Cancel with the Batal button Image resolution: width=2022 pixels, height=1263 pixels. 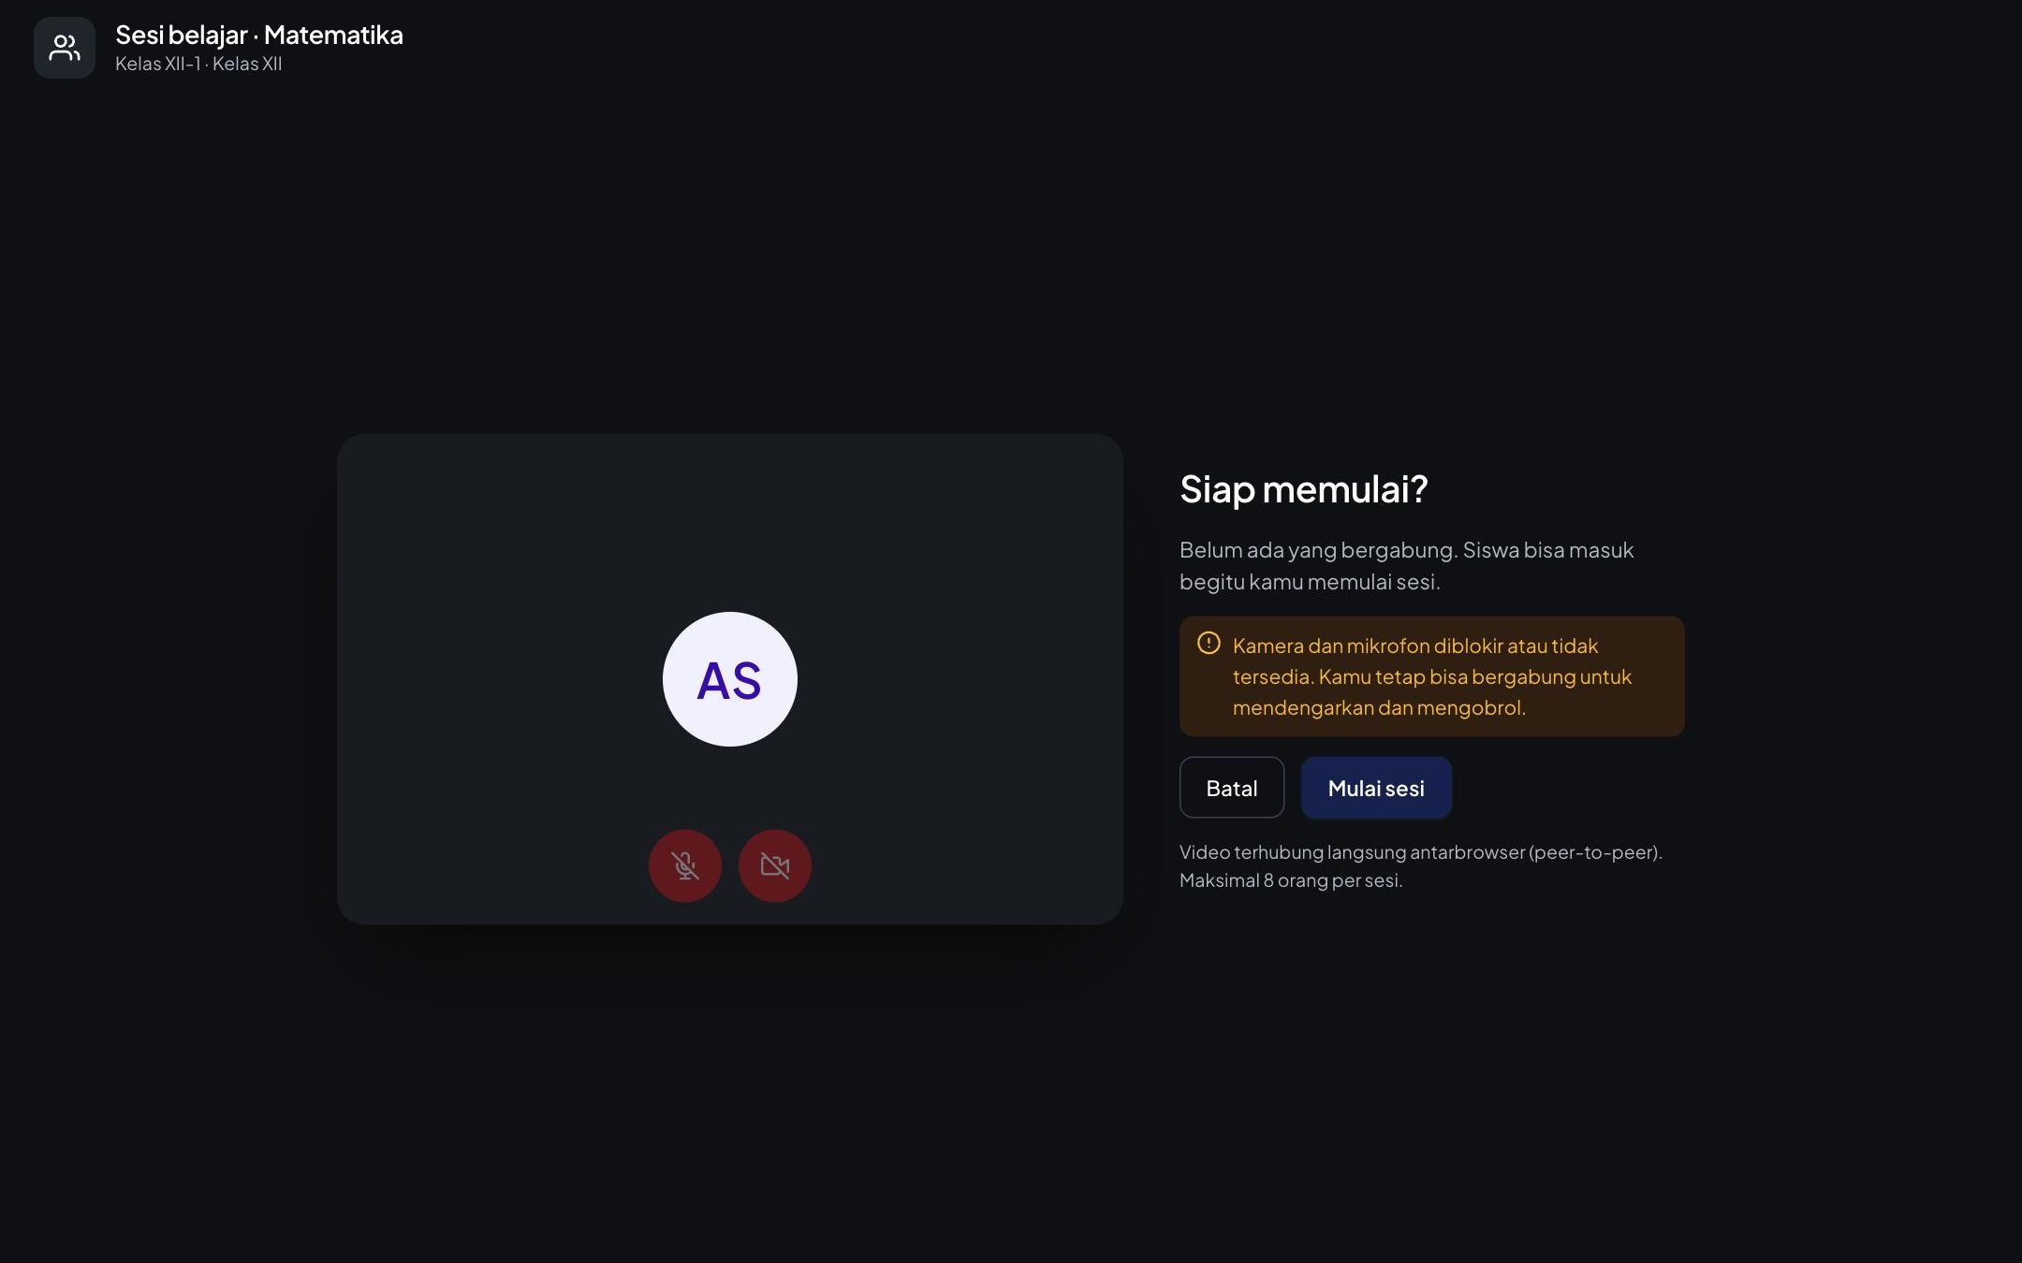pos(1232,788)
